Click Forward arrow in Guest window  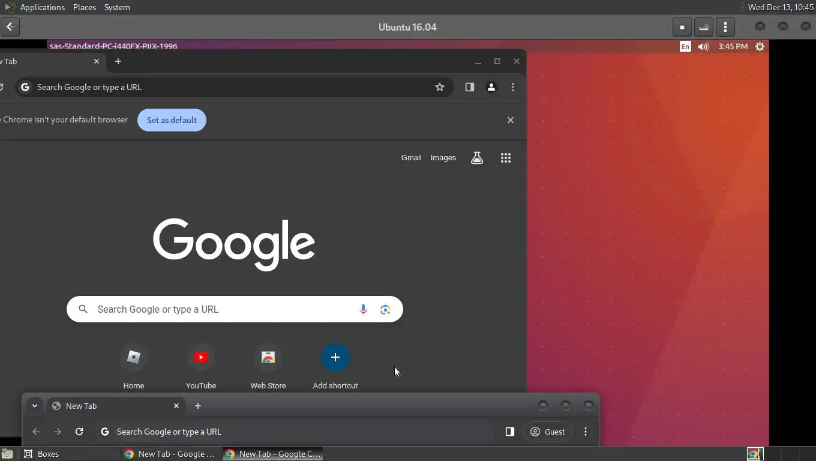(x=58, y=432)
